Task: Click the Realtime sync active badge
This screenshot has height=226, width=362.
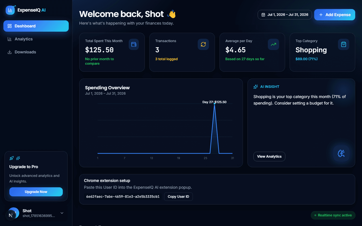Action: pos(333,215)
